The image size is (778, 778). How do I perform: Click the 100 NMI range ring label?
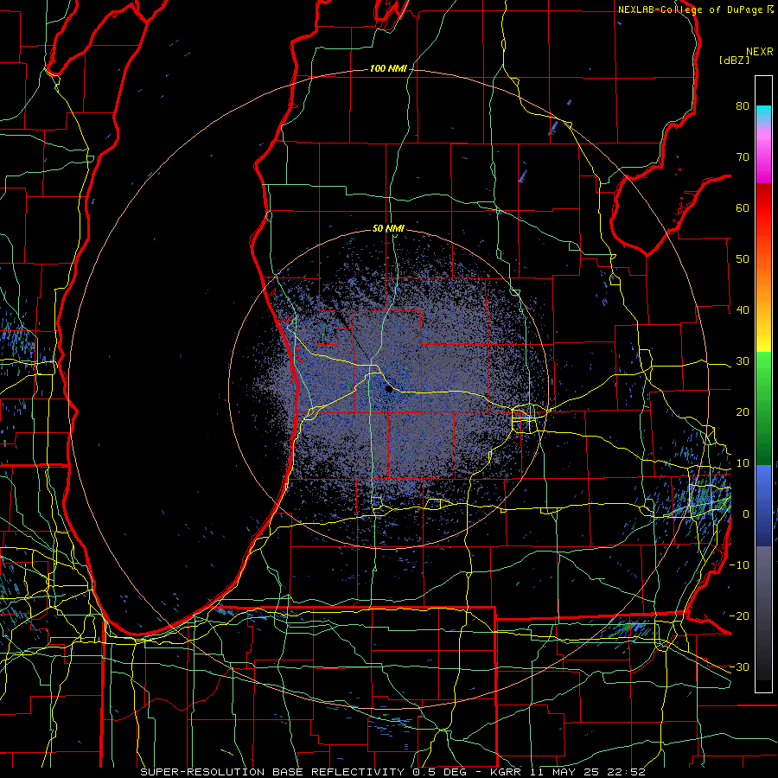click(x=388, y=68)
